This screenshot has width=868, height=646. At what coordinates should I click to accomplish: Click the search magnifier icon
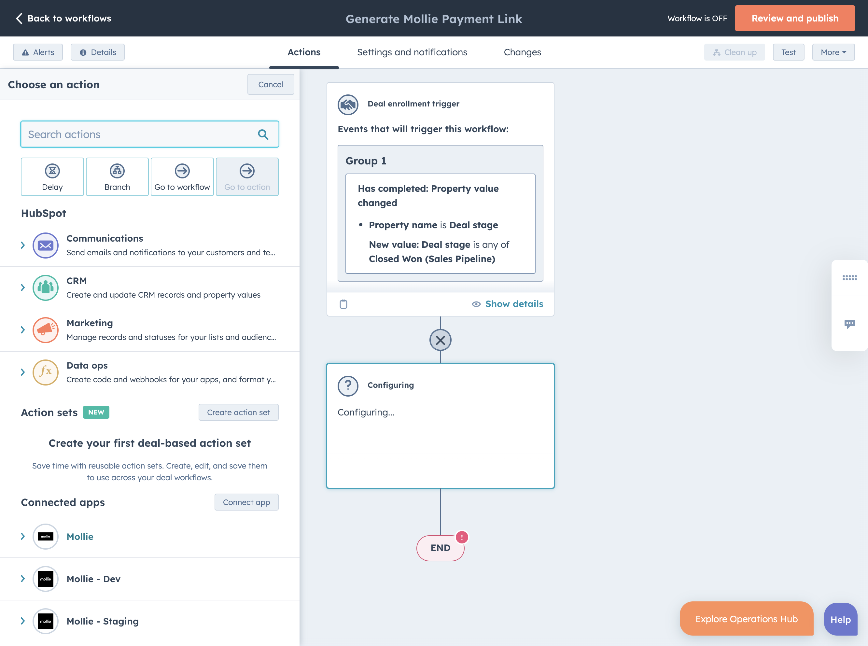pos(263,134)
